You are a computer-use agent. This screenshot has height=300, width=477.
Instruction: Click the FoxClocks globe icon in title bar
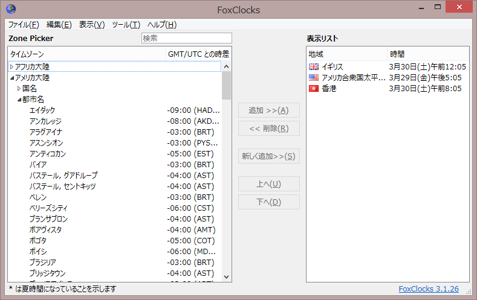[10, 9]
